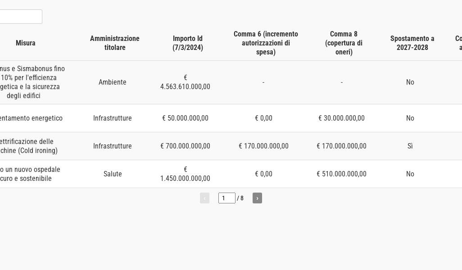The image size is (462, 270).
Task: Click the Comma 8 copertura header
Action: coord(344,43)
